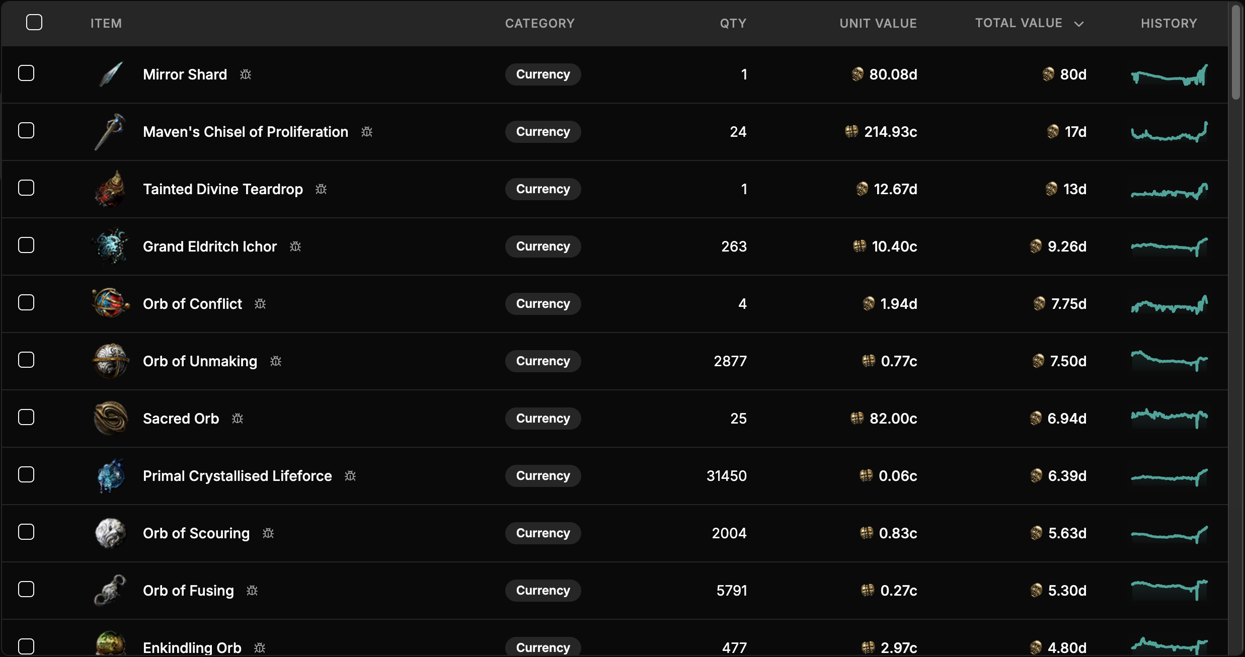The image size is (1245, 657).
Task: Open the Enkindling Orb item name
Action: coord(192,648)
